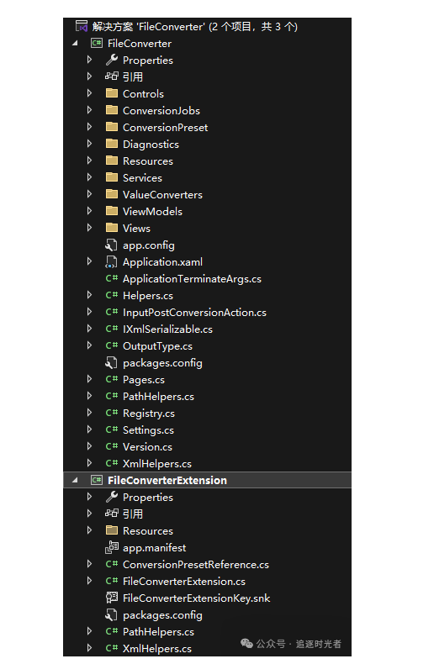Image resolution: width=434 pixels, height=664 pixels.
Task: Collapse the FileConverter project node
Action: coord(75,43)
